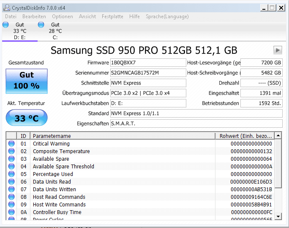Click the scroll up arrow of SMART list
Viewport: 289px width, 228px height.
(278, 136)
